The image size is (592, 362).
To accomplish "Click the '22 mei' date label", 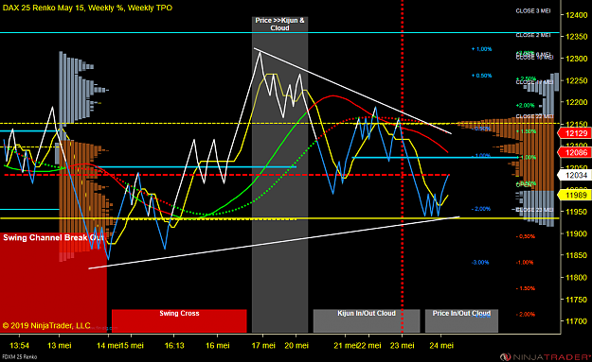I will [369, 345].
